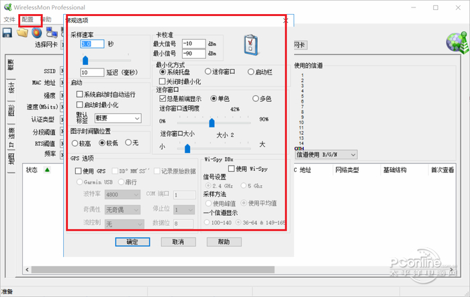
Task: Switch to the IP连接 side tab
Action: (x=11, y=137)
